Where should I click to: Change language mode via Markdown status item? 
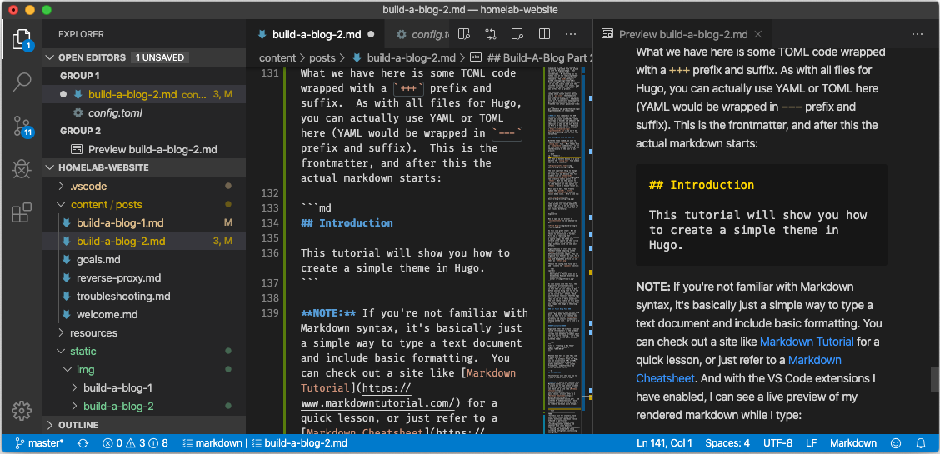[x=853, y=443]
